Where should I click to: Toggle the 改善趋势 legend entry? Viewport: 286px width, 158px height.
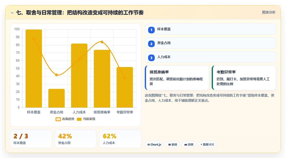pos(65,119)
